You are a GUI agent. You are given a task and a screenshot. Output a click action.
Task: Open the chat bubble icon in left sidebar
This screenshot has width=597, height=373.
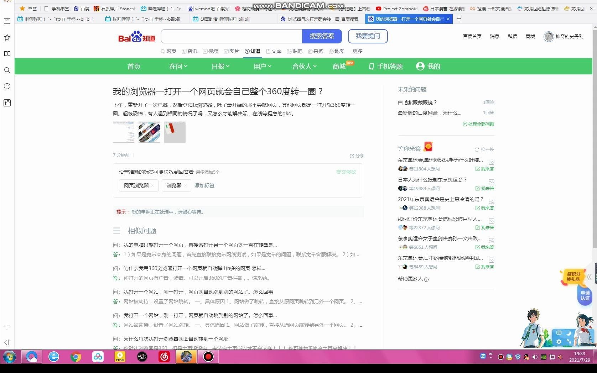coord(7,86)
